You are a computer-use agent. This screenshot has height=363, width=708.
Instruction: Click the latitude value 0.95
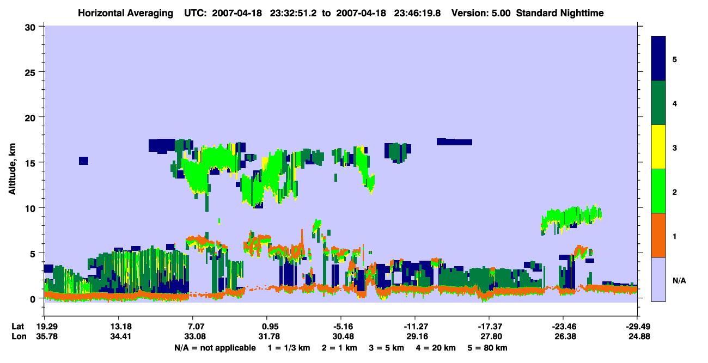coord(268,327)
